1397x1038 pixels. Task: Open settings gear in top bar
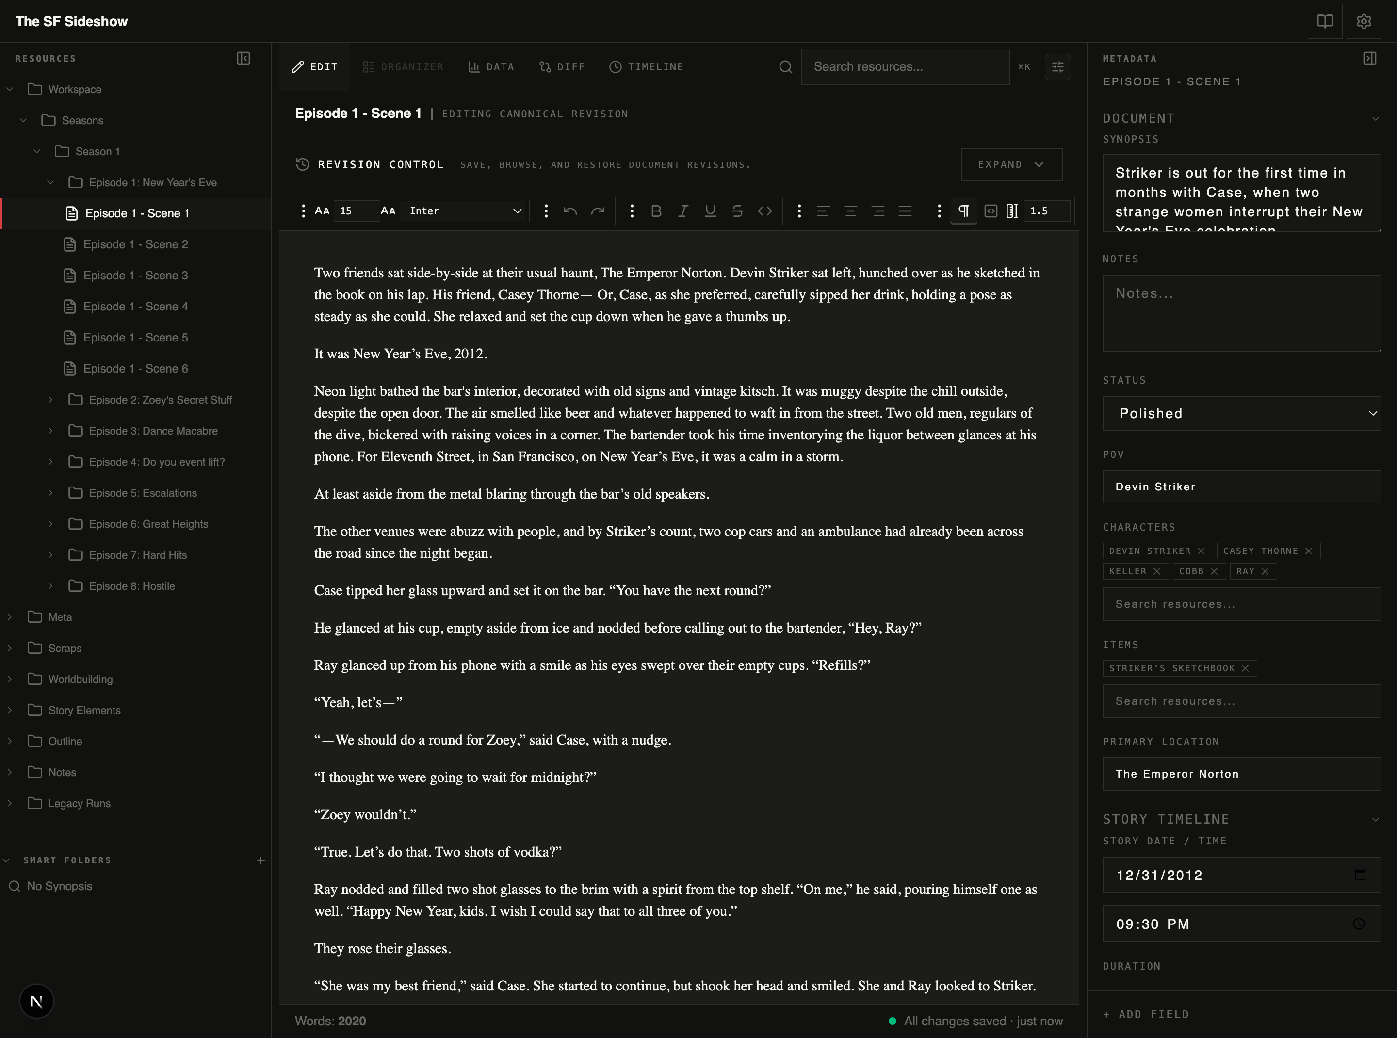1364,21
